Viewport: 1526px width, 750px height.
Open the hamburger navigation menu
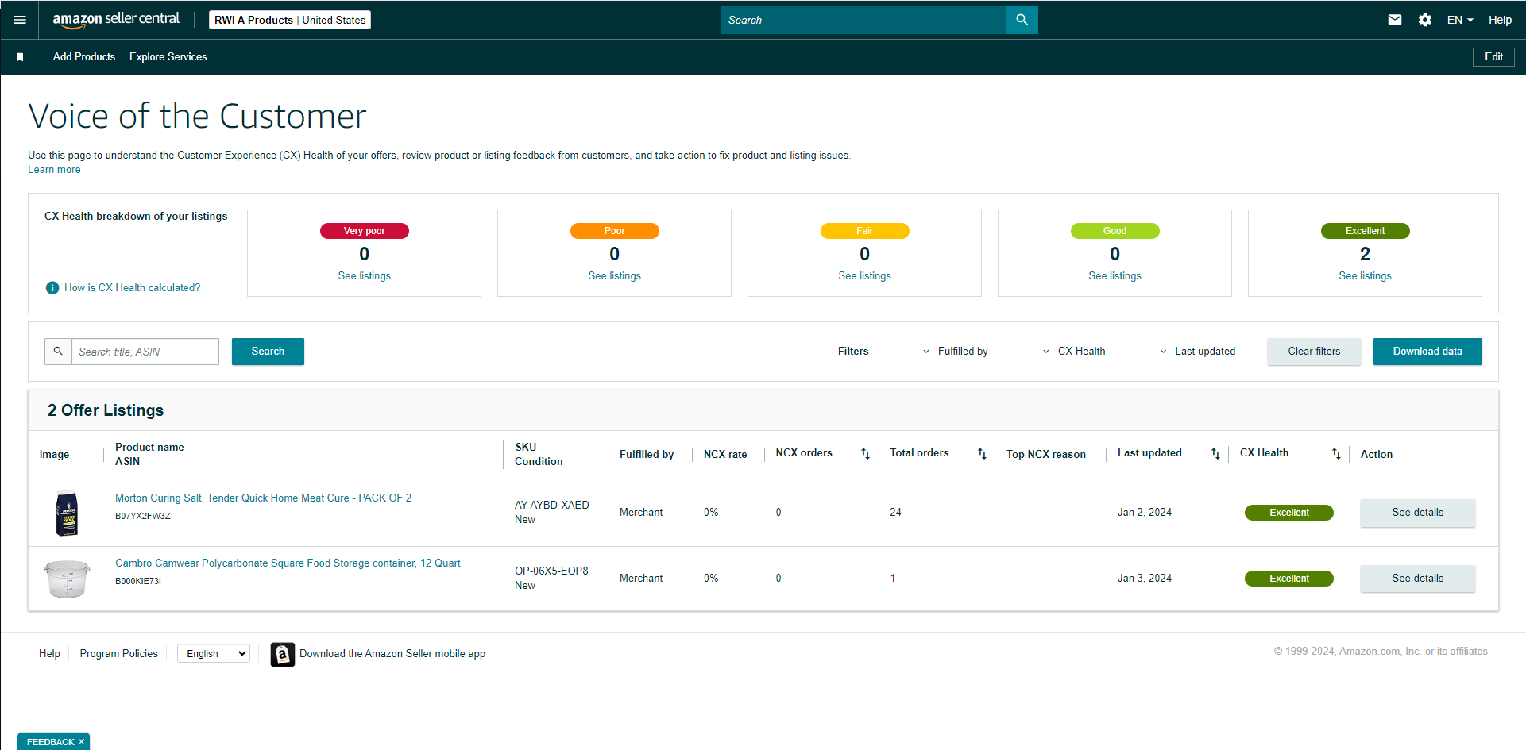coord(20,20)
